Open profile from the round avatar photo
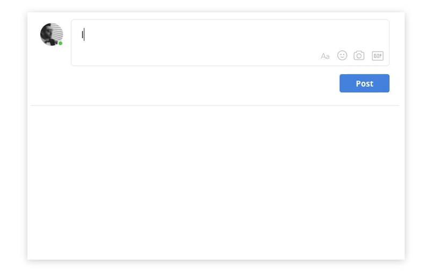 coord(52,34)
